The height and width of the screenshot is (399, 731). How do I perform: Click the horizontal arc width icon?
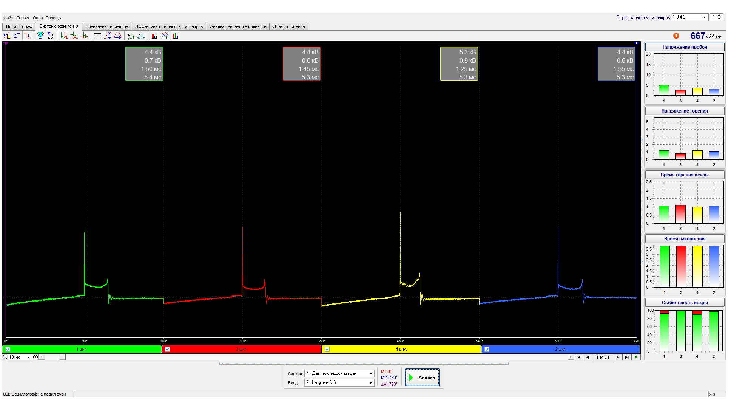point(118,36)
